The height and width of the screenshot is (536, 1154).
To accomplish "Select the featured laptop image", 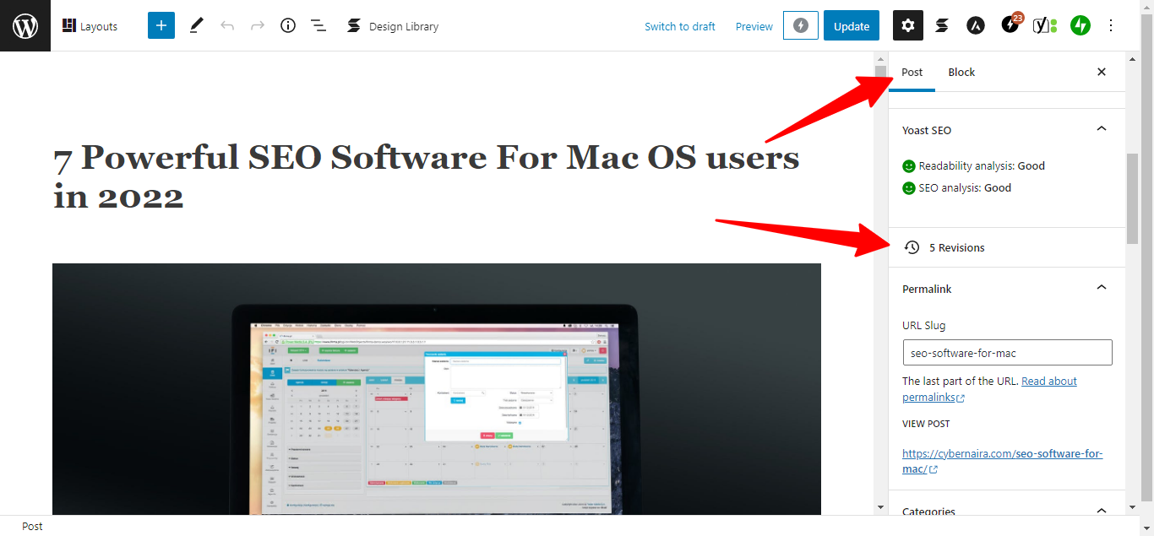I will [x=437, y=389].
